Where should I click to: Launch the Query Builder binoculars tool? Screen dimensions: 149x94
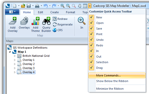pyautogui.click(x=46, y=25)
